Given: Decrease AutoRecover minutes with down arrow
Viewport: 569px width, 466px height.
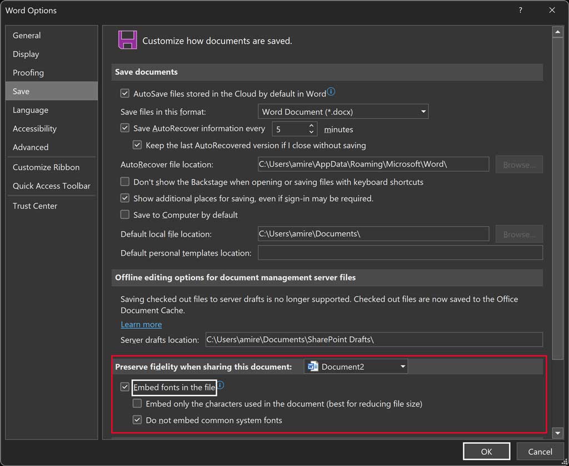Looking at the screenshot, I should [311, 132].
